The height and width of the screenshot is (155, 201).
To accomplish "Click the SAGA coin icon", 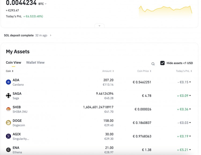I will tap(8, 95).
